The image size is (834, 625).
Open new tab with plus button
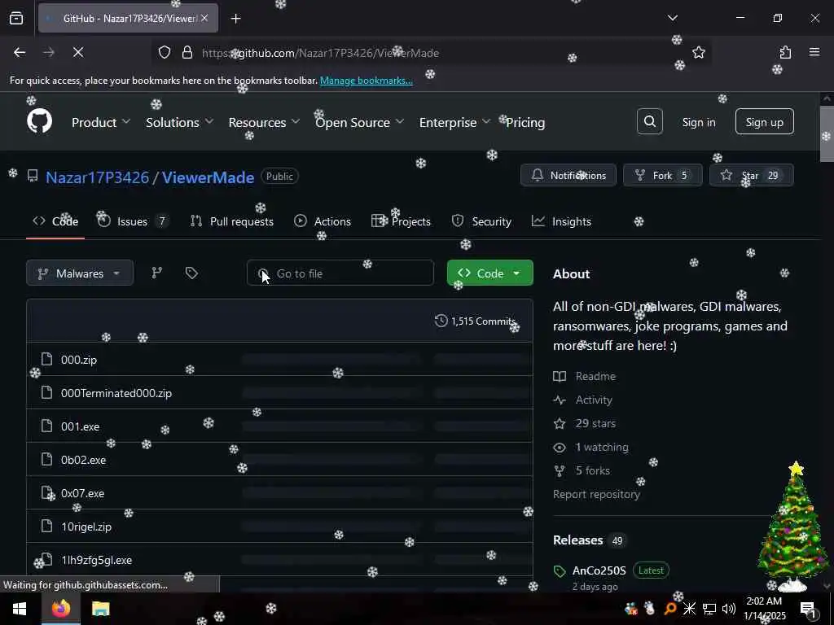click(x=235, y=19)
